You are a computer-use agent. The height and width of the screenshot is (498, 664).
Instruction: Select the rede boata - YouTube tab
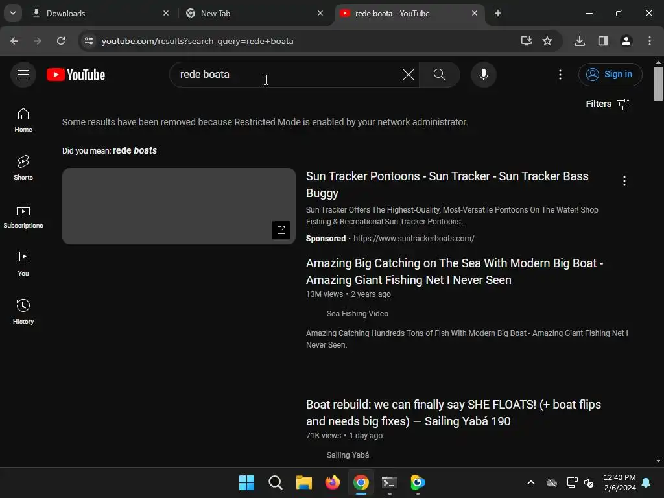409,13
